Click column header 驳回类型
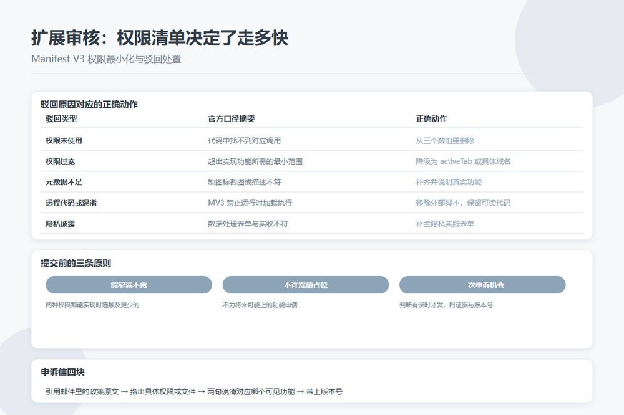 pyautogui.click(x=61, y=118)
